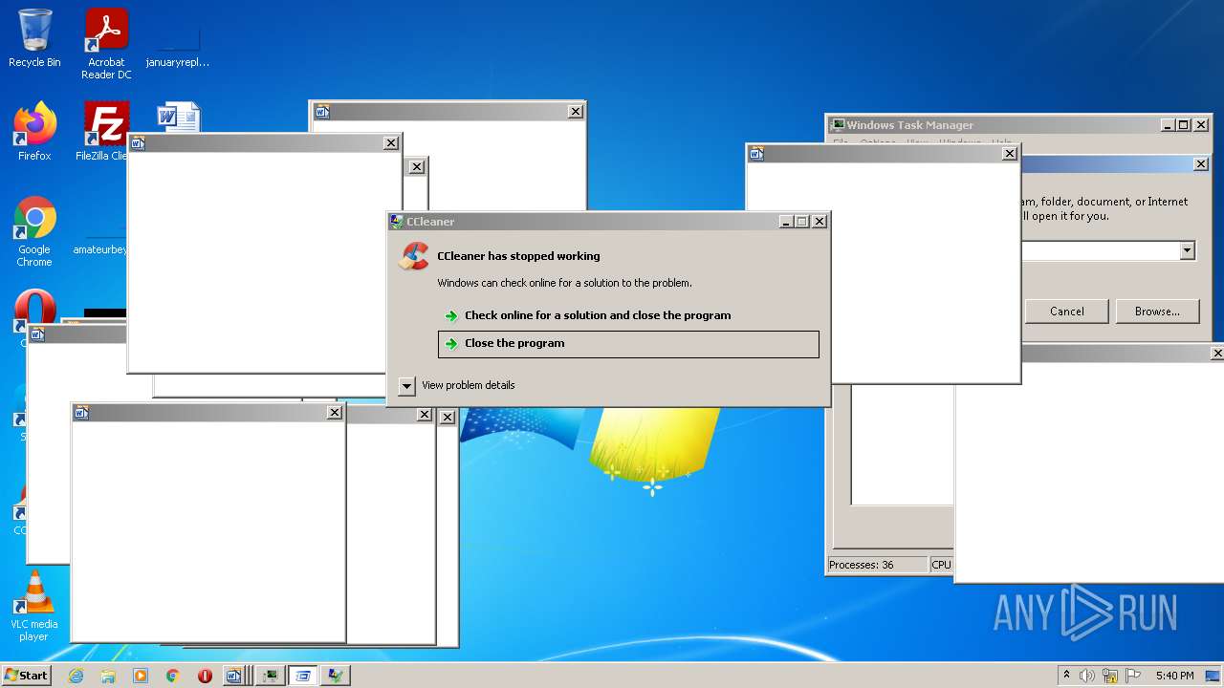Image resolution: width=1224 pixels, height=688 pixels.
Task: Launch Acrobat Reader DC from desktop
Action: click(x=106, y=44)
